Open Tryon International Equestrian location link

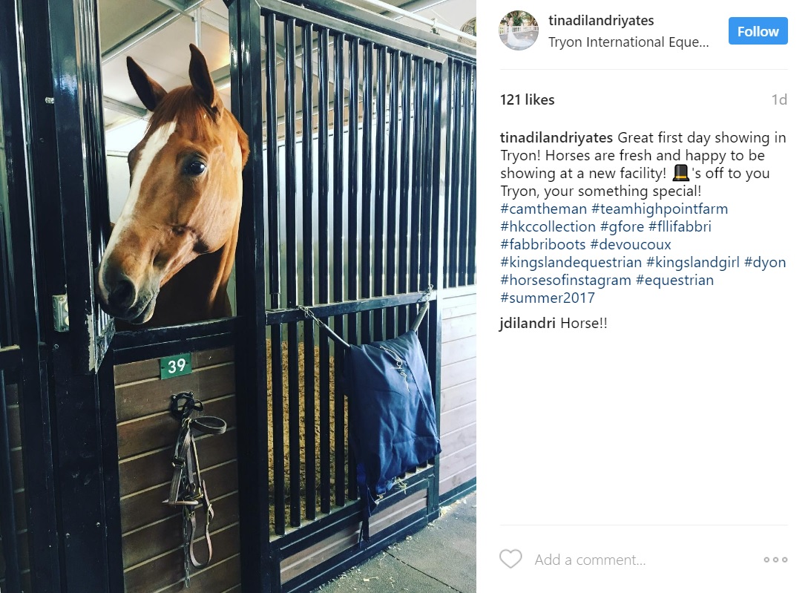coord(628,42)
